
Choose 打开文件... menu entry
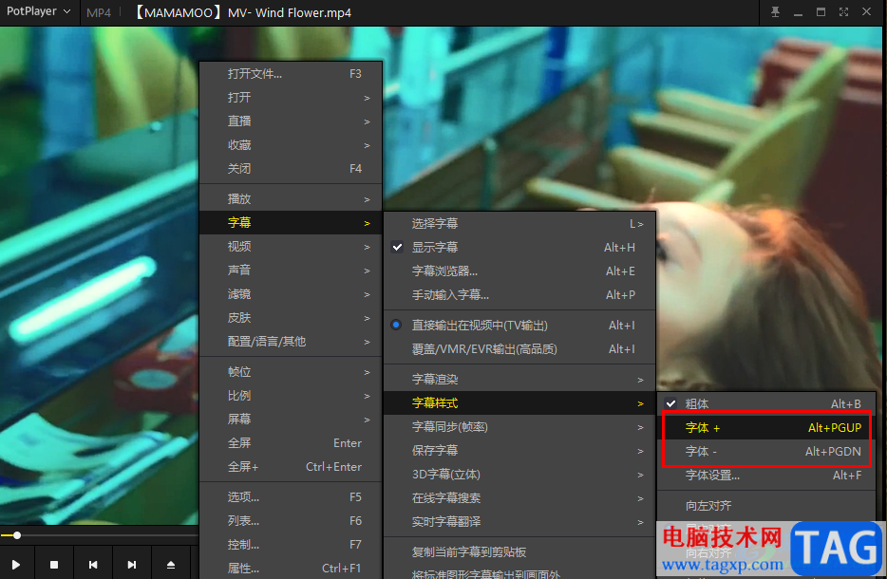pos(291,73)
